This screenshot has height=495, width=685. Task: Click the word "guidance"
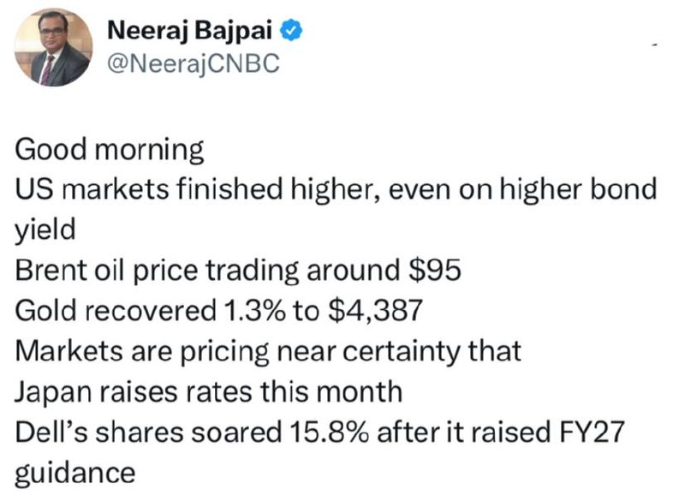[x=75, y=474]
